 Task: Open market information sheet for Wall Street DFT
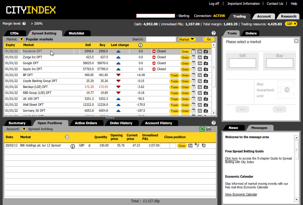pyautogui.click(x=194, y=105)
